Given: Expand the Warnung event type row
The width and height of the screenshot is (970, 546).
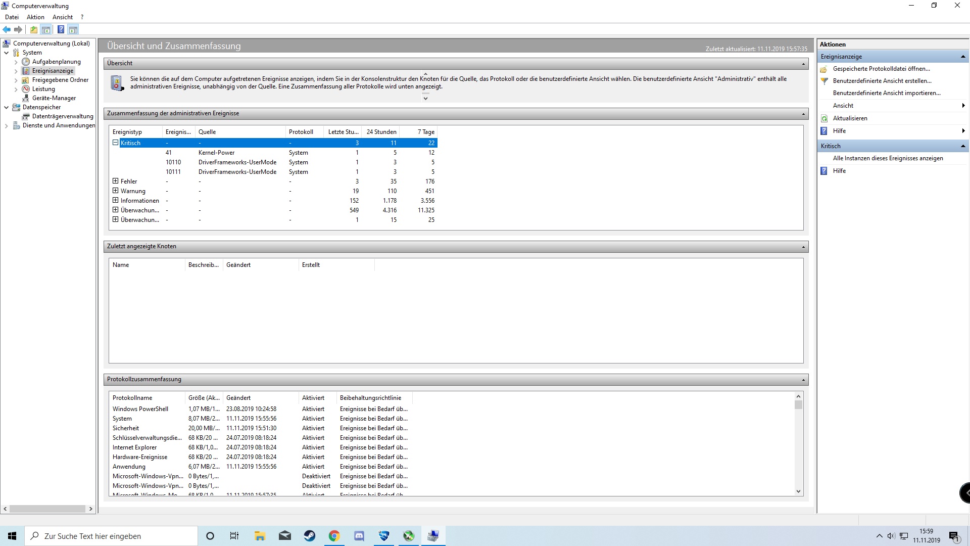Looking at the screenshot, I should pyautogui.click(x=115, y=191).
